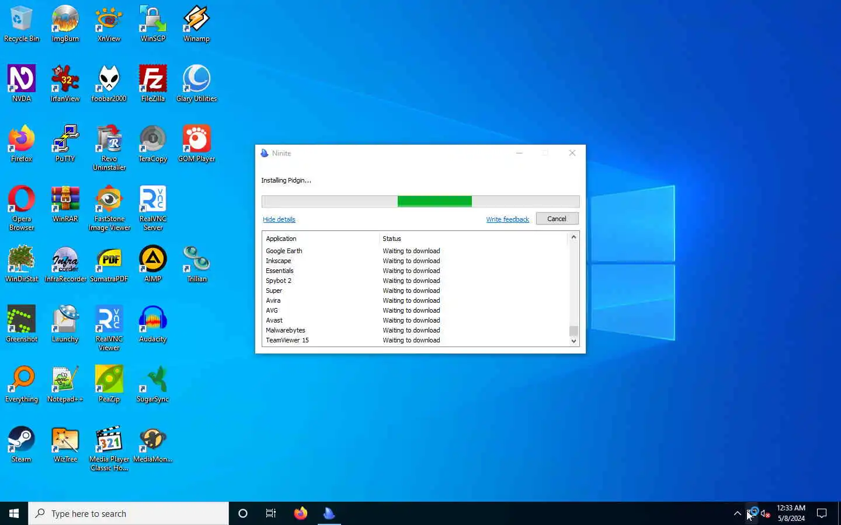Select the Trillian desktop icon

[197, 264]
